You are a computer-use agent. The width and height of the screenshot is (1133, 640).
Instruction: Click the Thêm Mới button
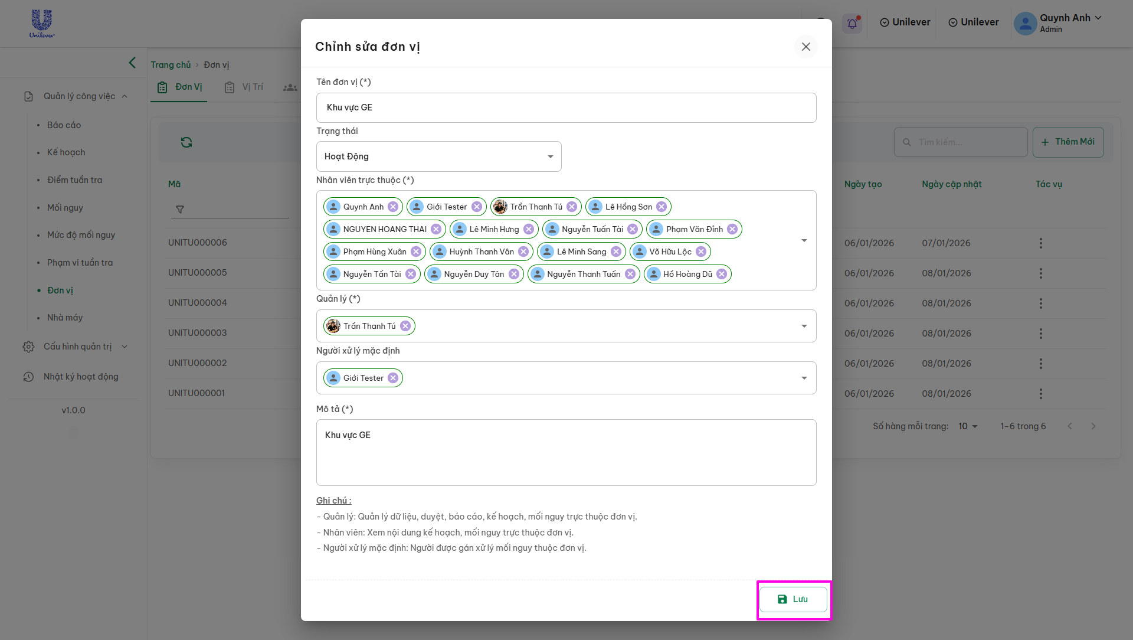pyautogui.click(x=1067, y=142)
